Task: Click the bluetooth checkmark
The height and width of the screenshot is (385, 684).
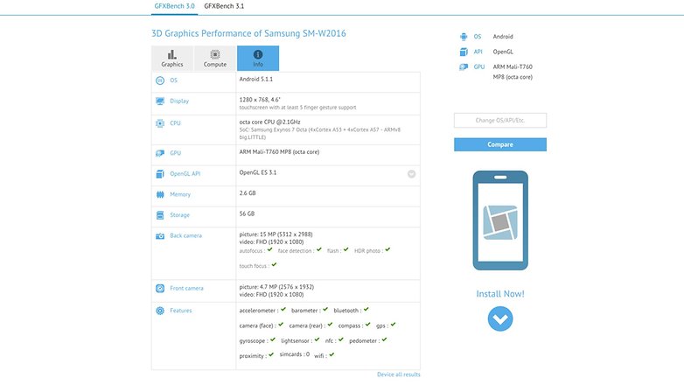Action: pyautogui.click(x=366, y=309)
